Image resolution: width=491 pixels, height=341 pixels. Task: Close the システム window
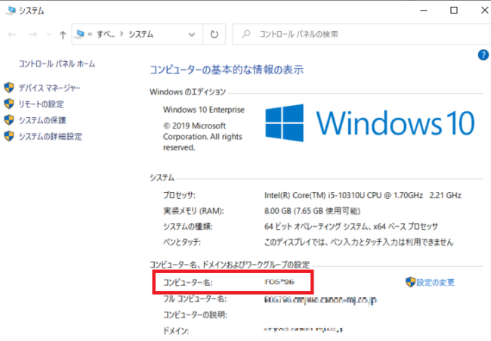(x=484, y=11)
